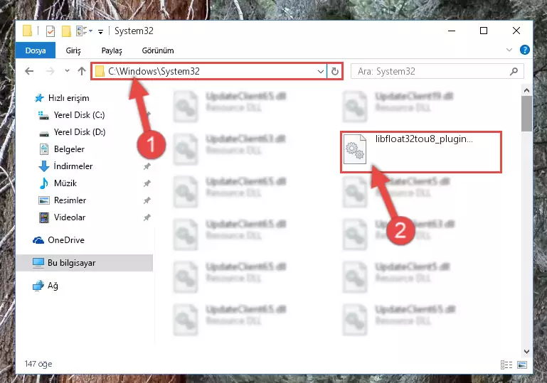This screenshot has height=383, width=547.
Task: Click the vertical scrollbar thumb
Action: coord(526,114)
